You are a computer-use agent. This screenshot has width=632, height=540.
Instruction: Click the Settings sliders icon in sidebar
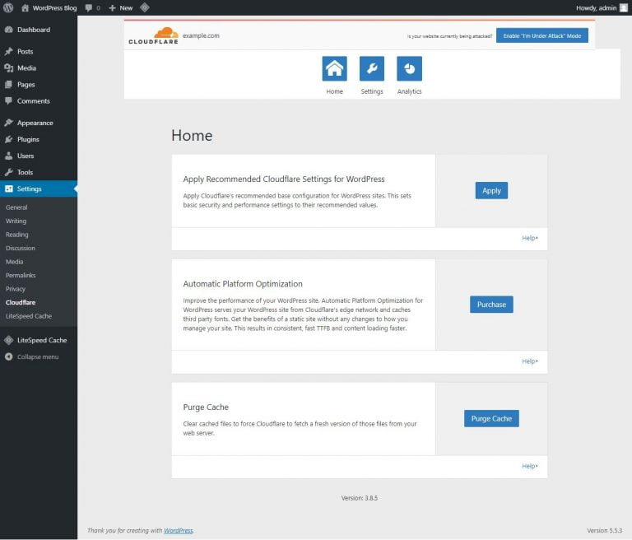click(x=8, y=189)
